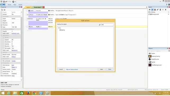Click Add layer plus icon
Viewport: 170px width, 96px height.
coord(150,9)
